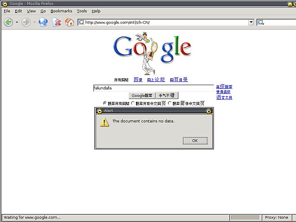
Task: Select the middle search scope radio button
Action: pyautogui.click(x=133, y=104)
